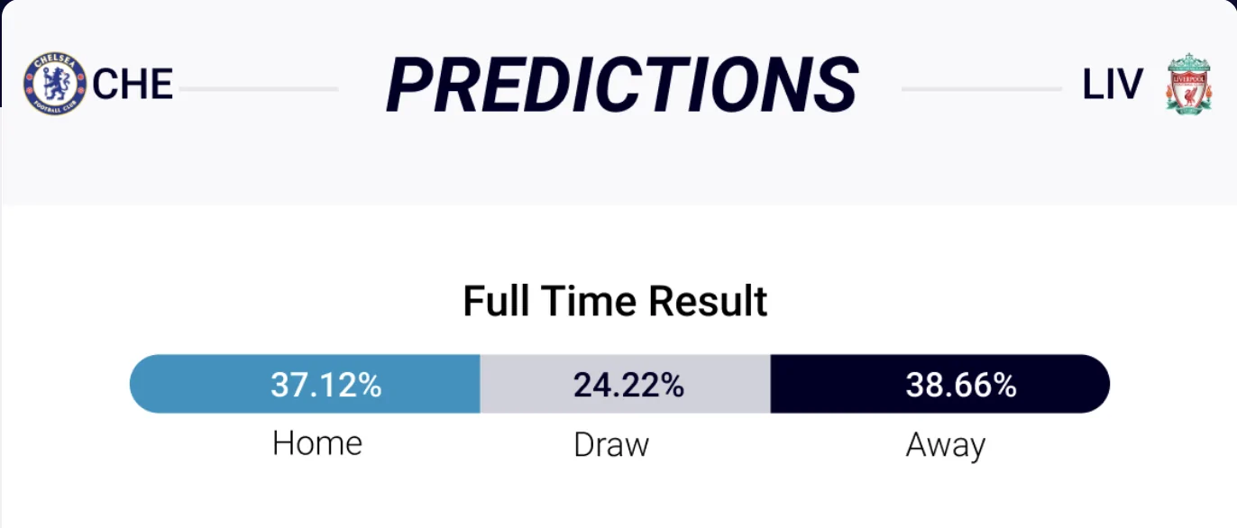Click the divider line next to CHE
This screenshot has width=1237, height=528.
click(258, 89)
